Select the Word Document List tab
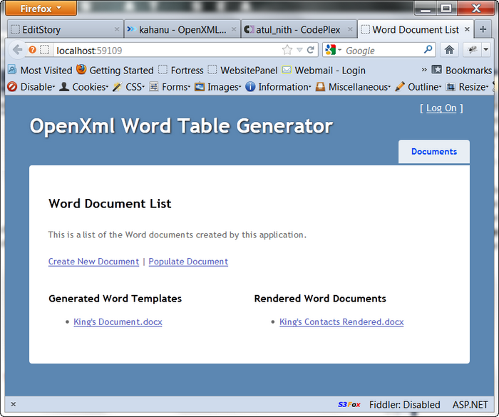This screenshot has width=499, height=417. [416, 30]
